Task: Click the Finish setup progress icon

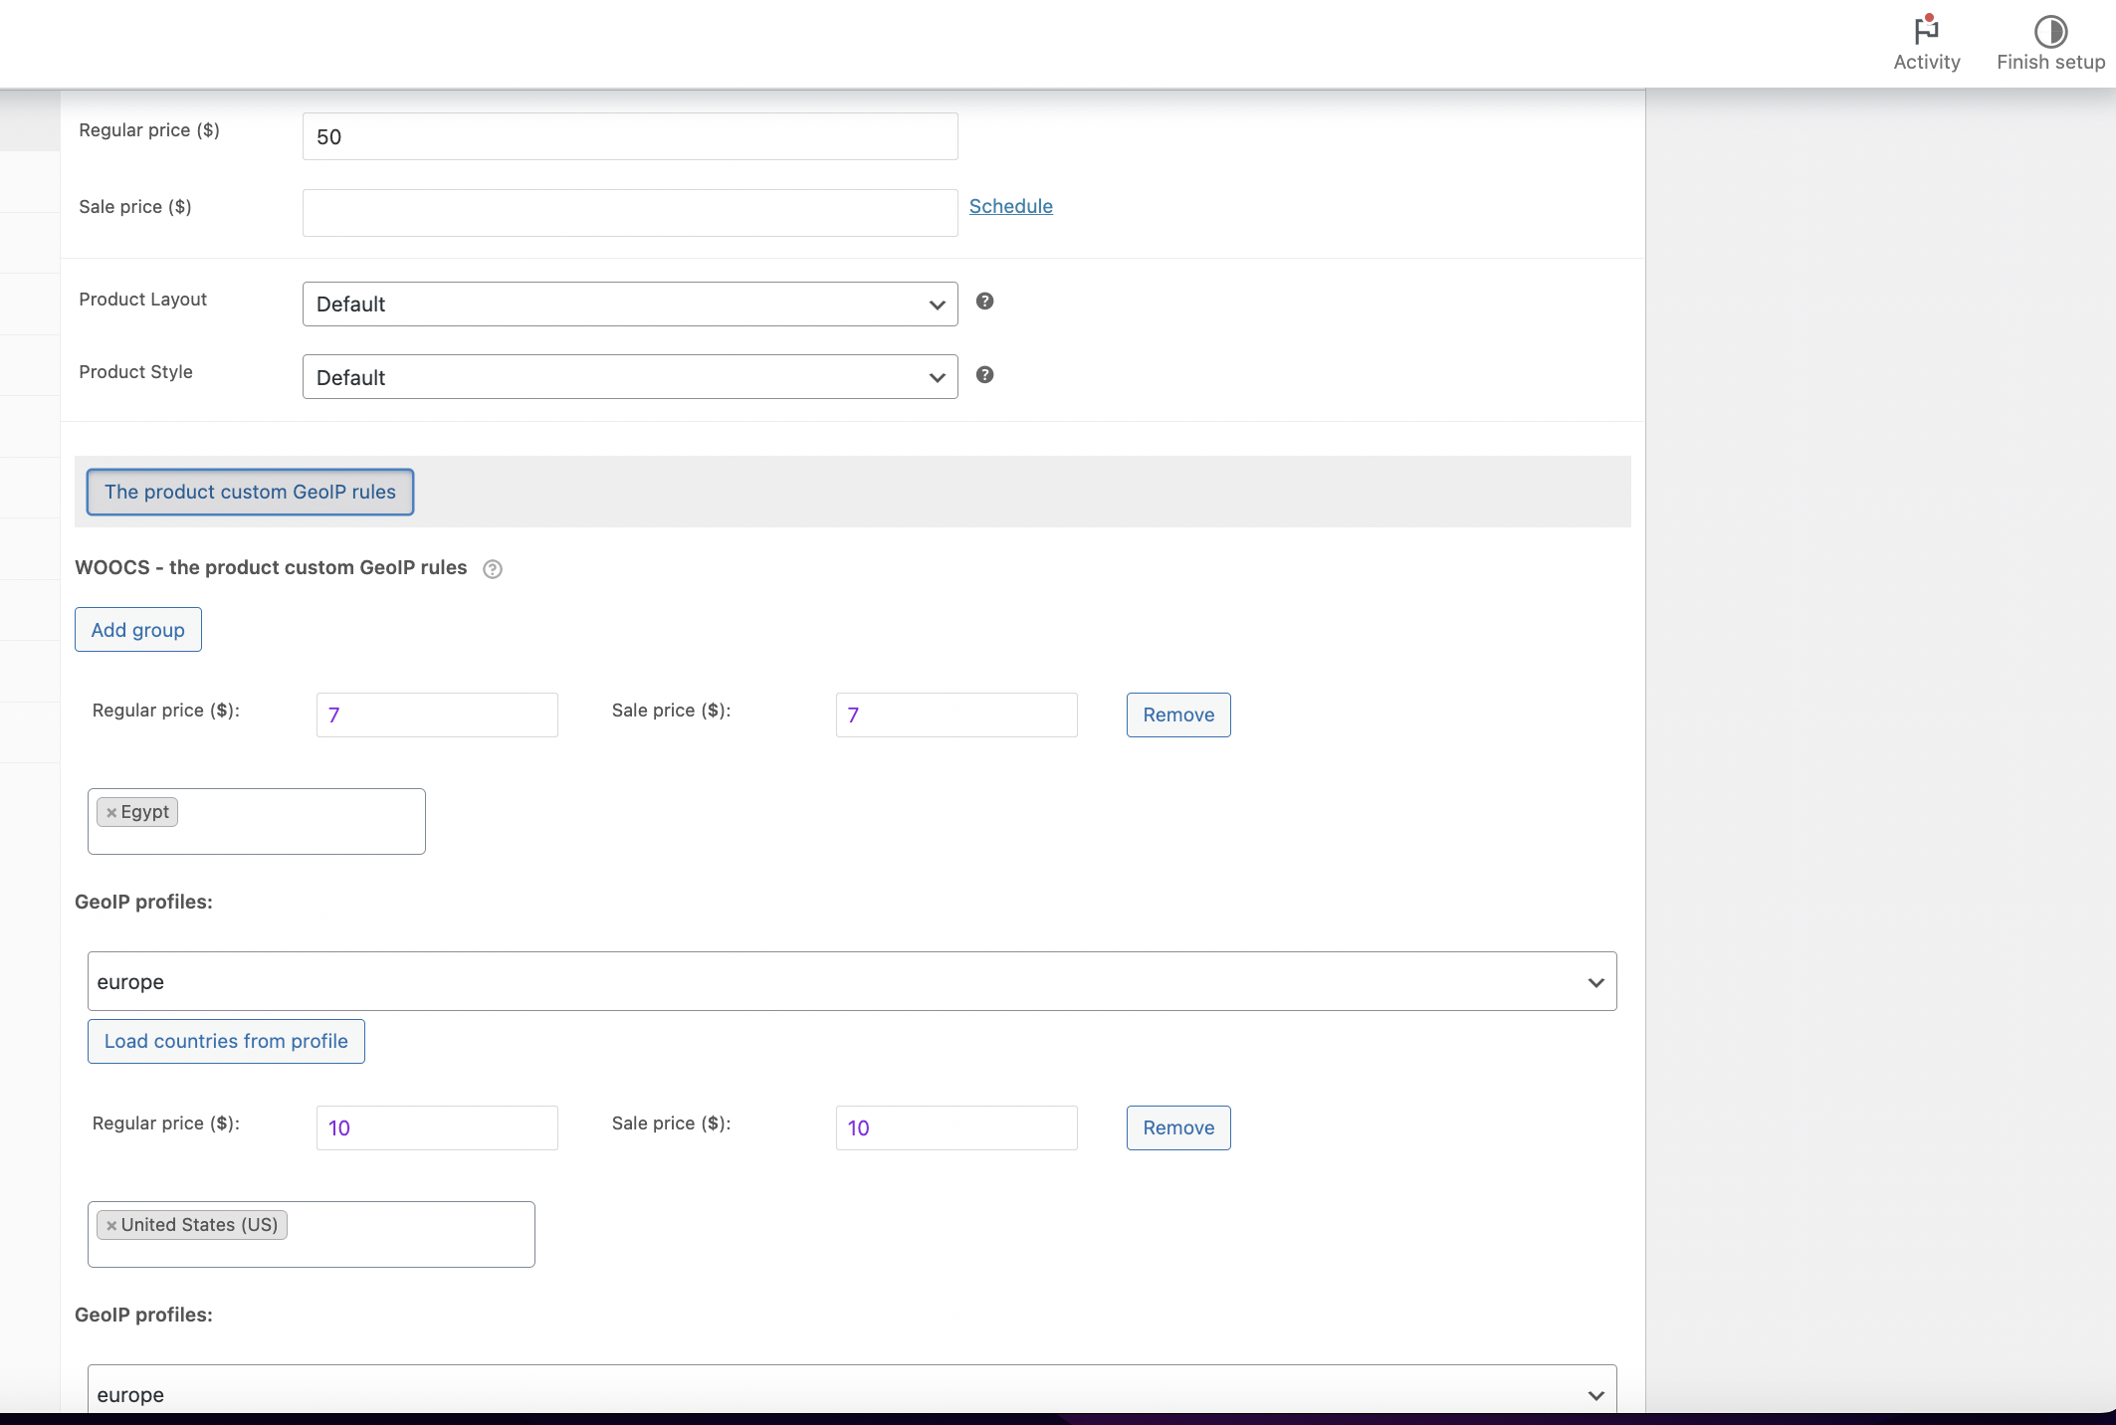Action: pyautogui.click(x=2049, y=31)
